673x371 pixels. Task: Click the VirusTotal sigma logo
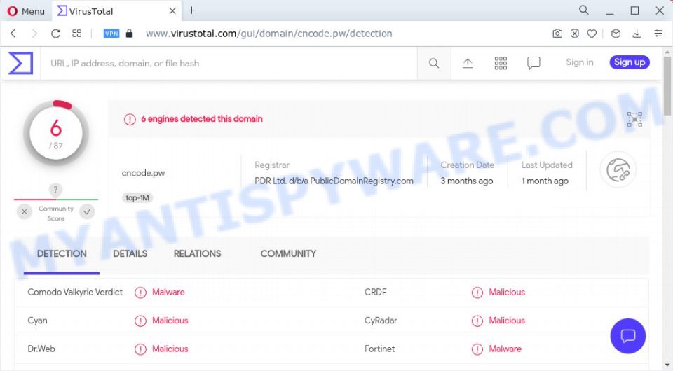tap(20, 63)
